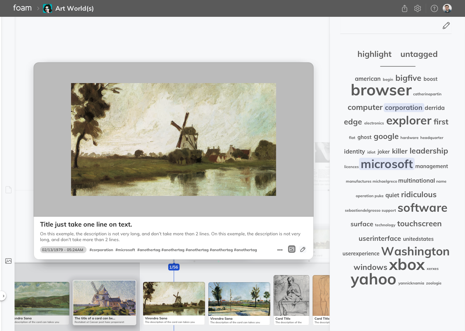
Task: Select the identity tag
Action: click(355, 151)
